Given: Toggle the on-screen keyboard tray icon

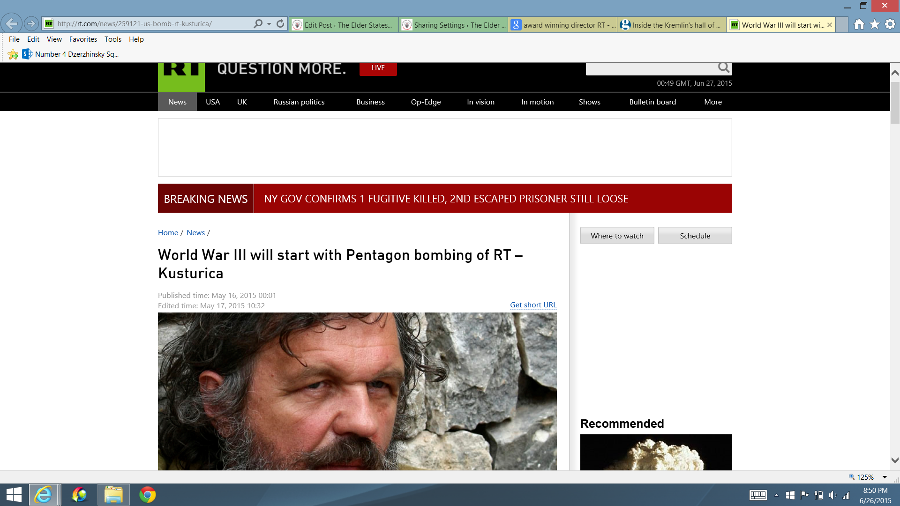Looking at the screenshot, I should tap(758, 495).
